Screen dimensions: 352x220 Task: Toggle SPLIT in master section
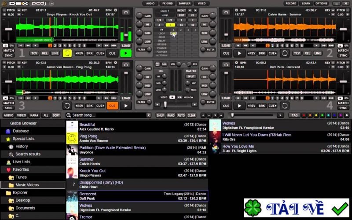point(191,76)
